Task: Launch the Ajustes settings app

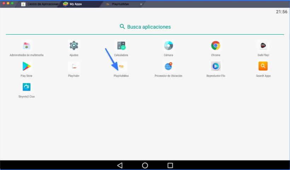Action: 74,46
